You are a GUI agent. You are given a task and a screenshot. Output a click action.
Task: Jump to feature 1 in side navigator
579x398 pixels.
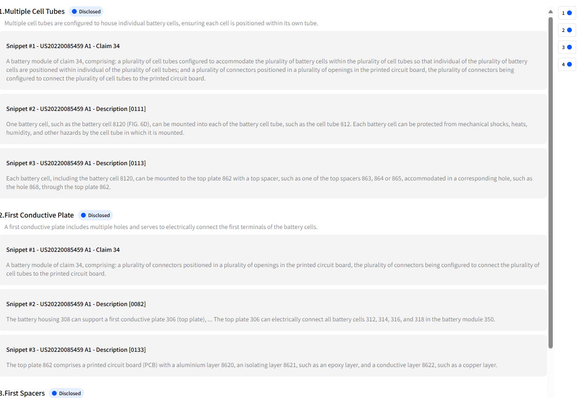pos(567,13)
